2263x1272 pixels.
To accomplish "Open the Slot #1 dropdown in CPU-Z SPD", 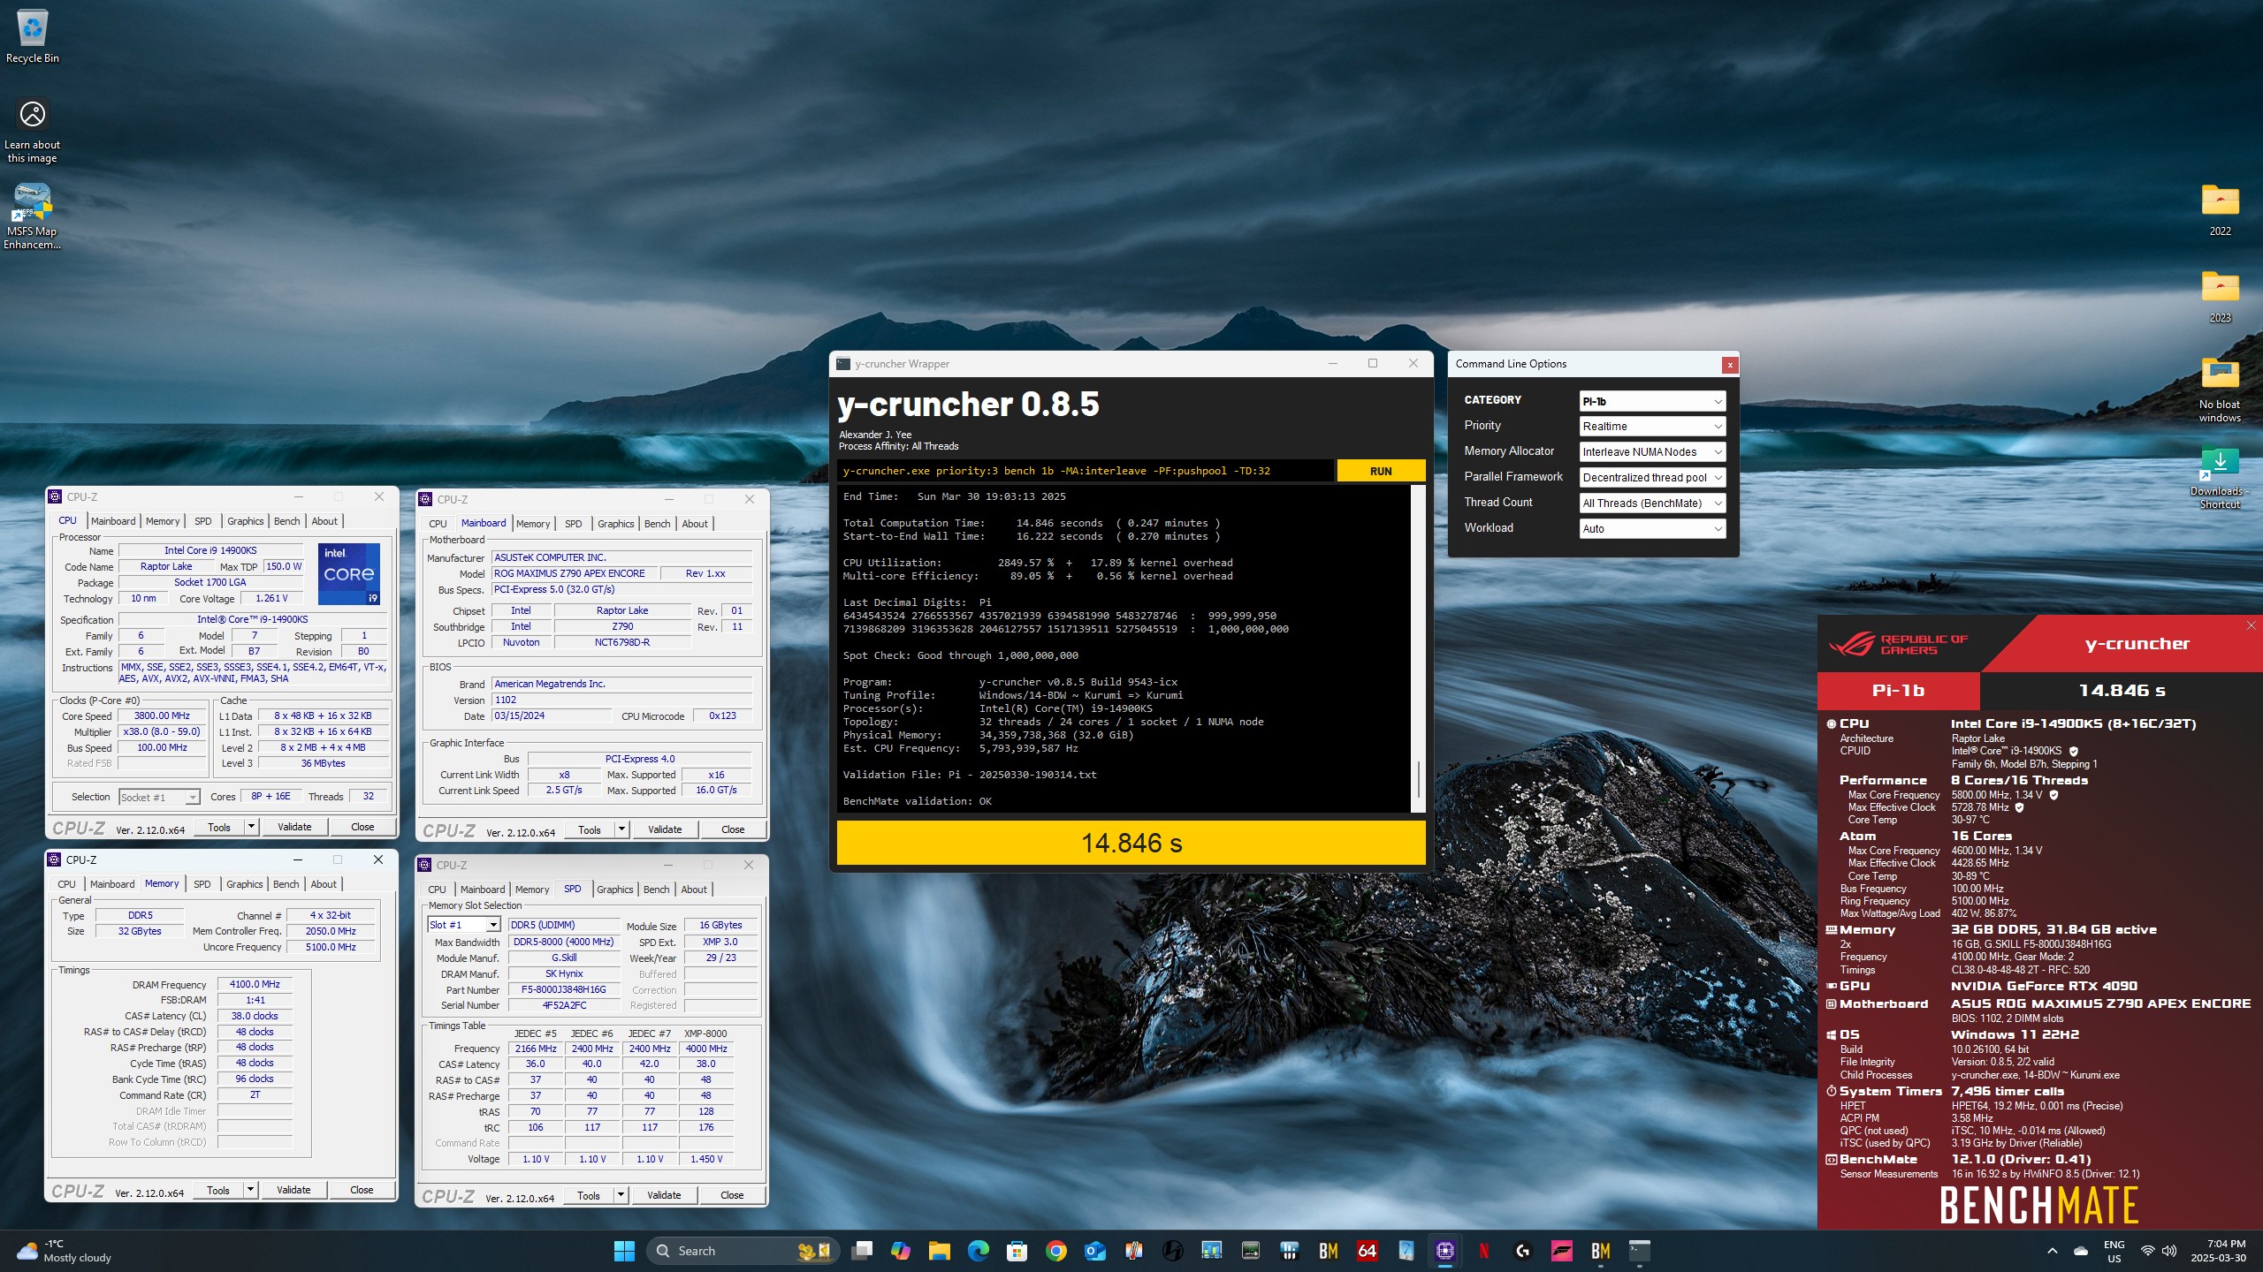I will coord(464,925).
